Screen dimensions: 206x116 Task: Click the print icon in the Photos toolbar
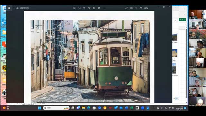(99, 8)
